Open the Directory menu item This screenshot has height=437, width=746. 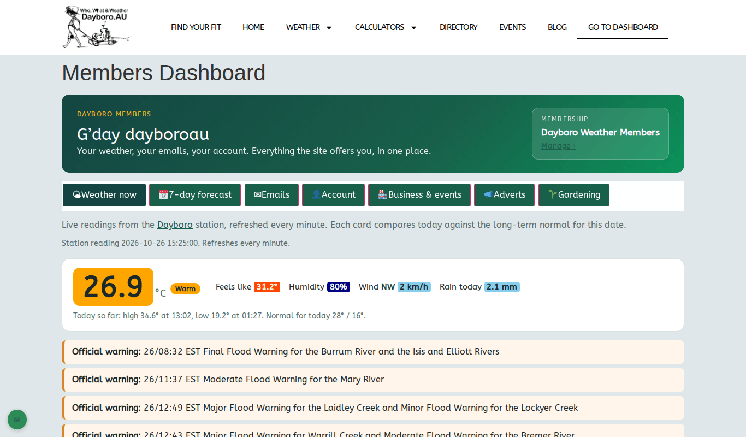459,27
